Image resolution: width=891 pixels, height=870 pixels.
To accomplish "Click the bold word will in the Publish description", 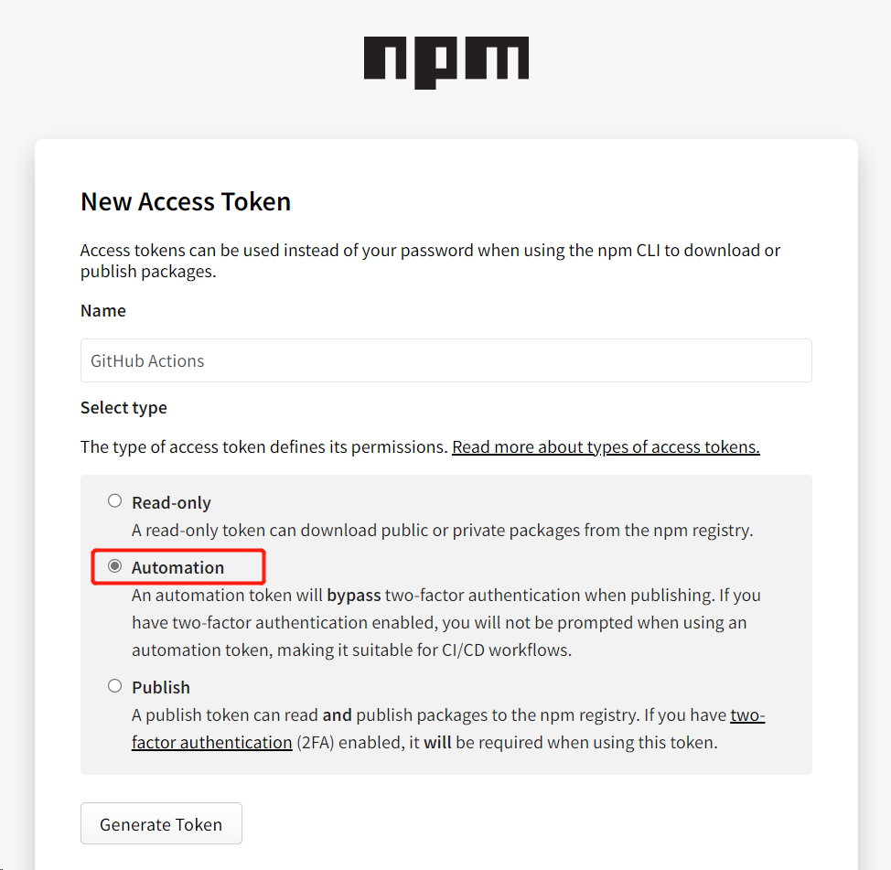I will [437, 743].
